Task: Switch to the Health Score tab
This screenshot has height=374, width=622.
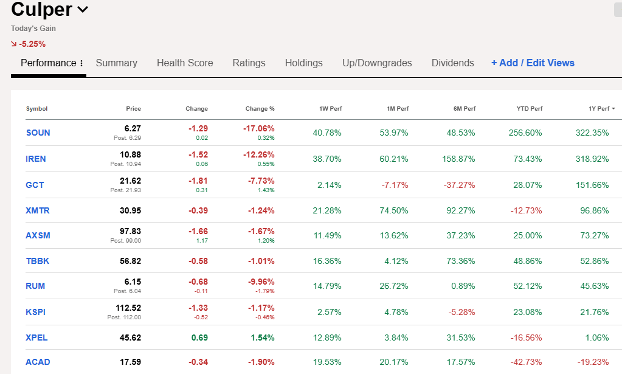Action: point(185,63)
